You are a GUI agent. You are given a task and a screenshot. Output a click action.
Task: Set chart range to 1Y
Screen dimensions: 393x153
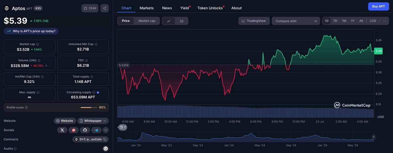[353, 21]
